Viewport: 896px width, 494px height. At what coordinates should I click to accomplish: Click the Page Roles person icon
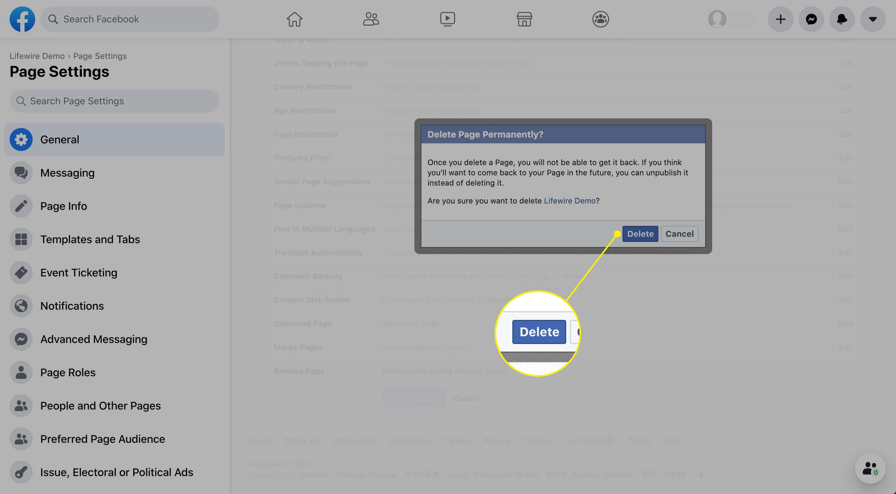coord(21,372)
